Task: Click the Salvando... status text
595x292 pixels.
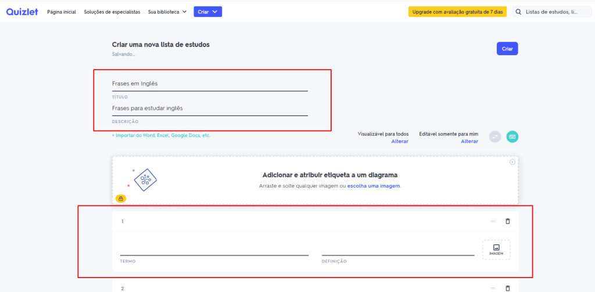Action: coord(123,54)
